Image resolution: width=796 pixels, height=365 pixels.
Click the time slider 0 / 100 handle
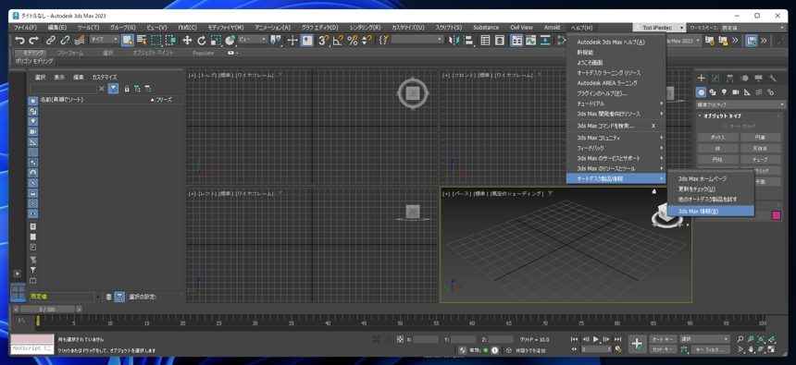point(47,310)
